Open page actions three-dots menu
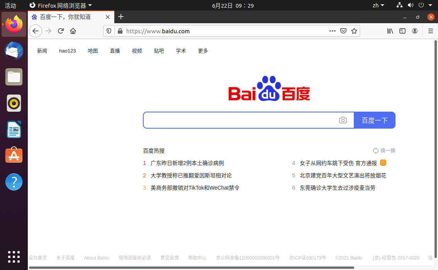 333,31
